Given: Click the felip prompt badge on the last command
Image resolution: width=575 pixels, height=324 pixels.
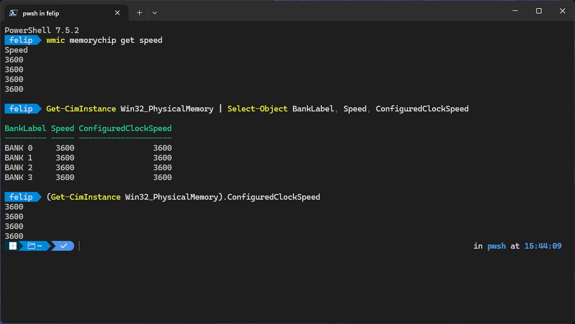Looking at the screenshot, I should click(23, 197).
